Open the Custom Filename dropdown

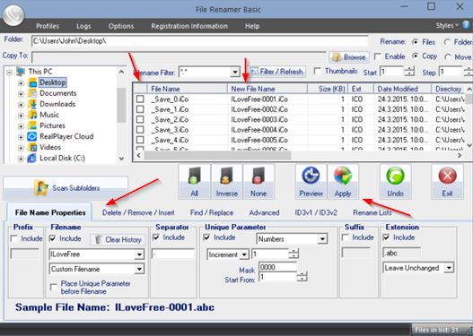[x=139, y=269]
